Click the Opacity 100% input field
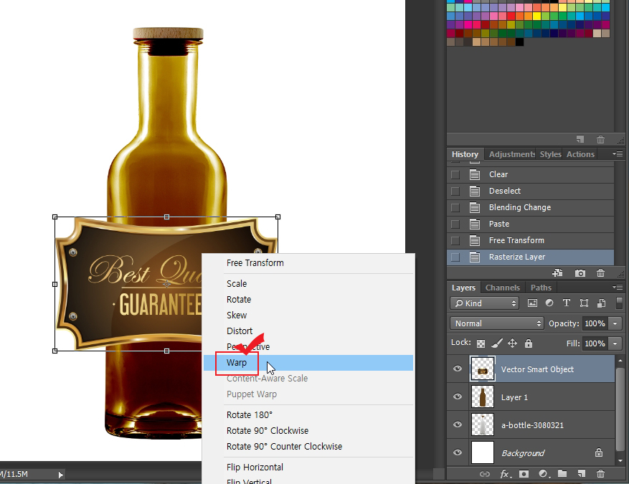629x484 pixels. coord(595,323)
